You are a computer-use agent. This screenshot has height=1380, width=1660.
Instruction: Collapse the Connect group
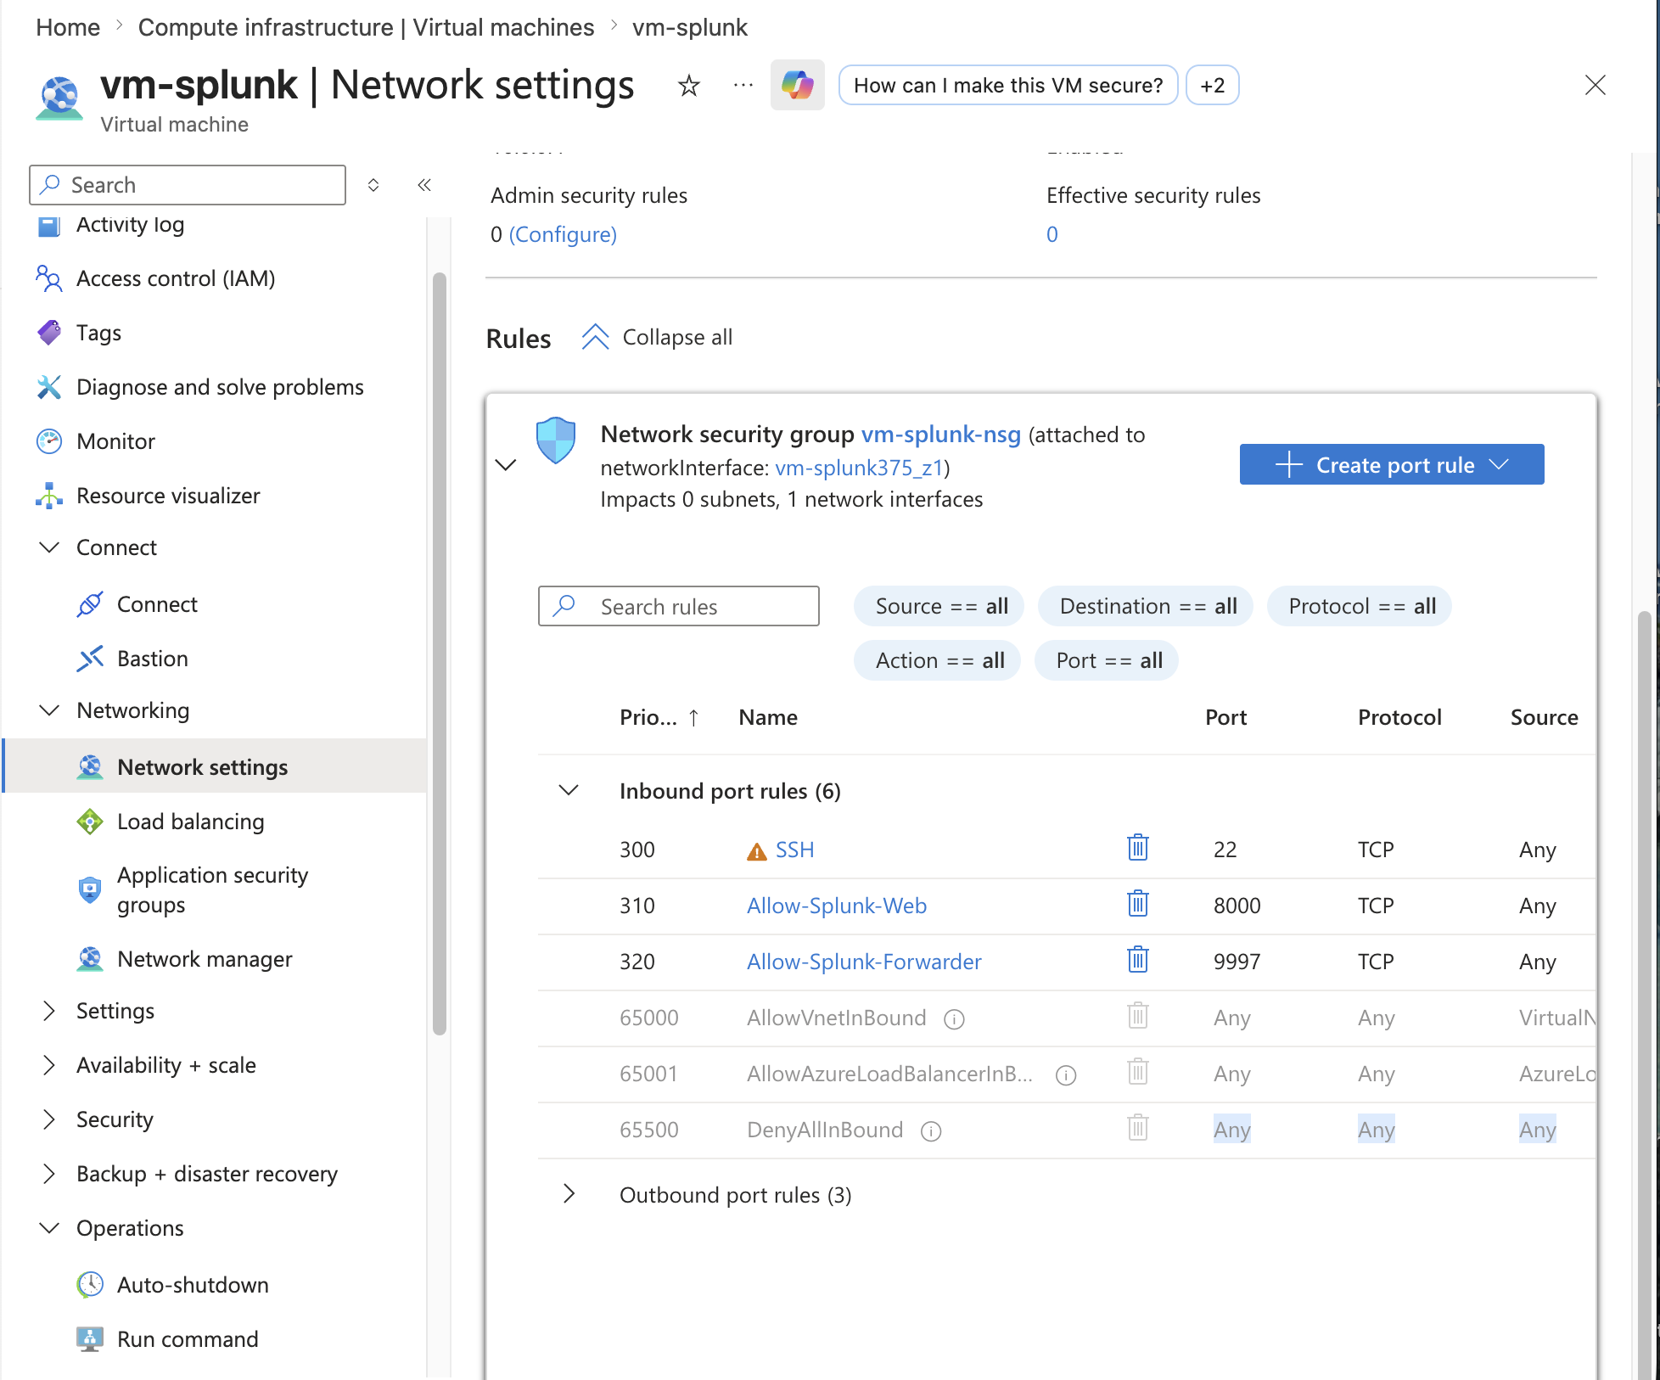click(x=49, y=547)
